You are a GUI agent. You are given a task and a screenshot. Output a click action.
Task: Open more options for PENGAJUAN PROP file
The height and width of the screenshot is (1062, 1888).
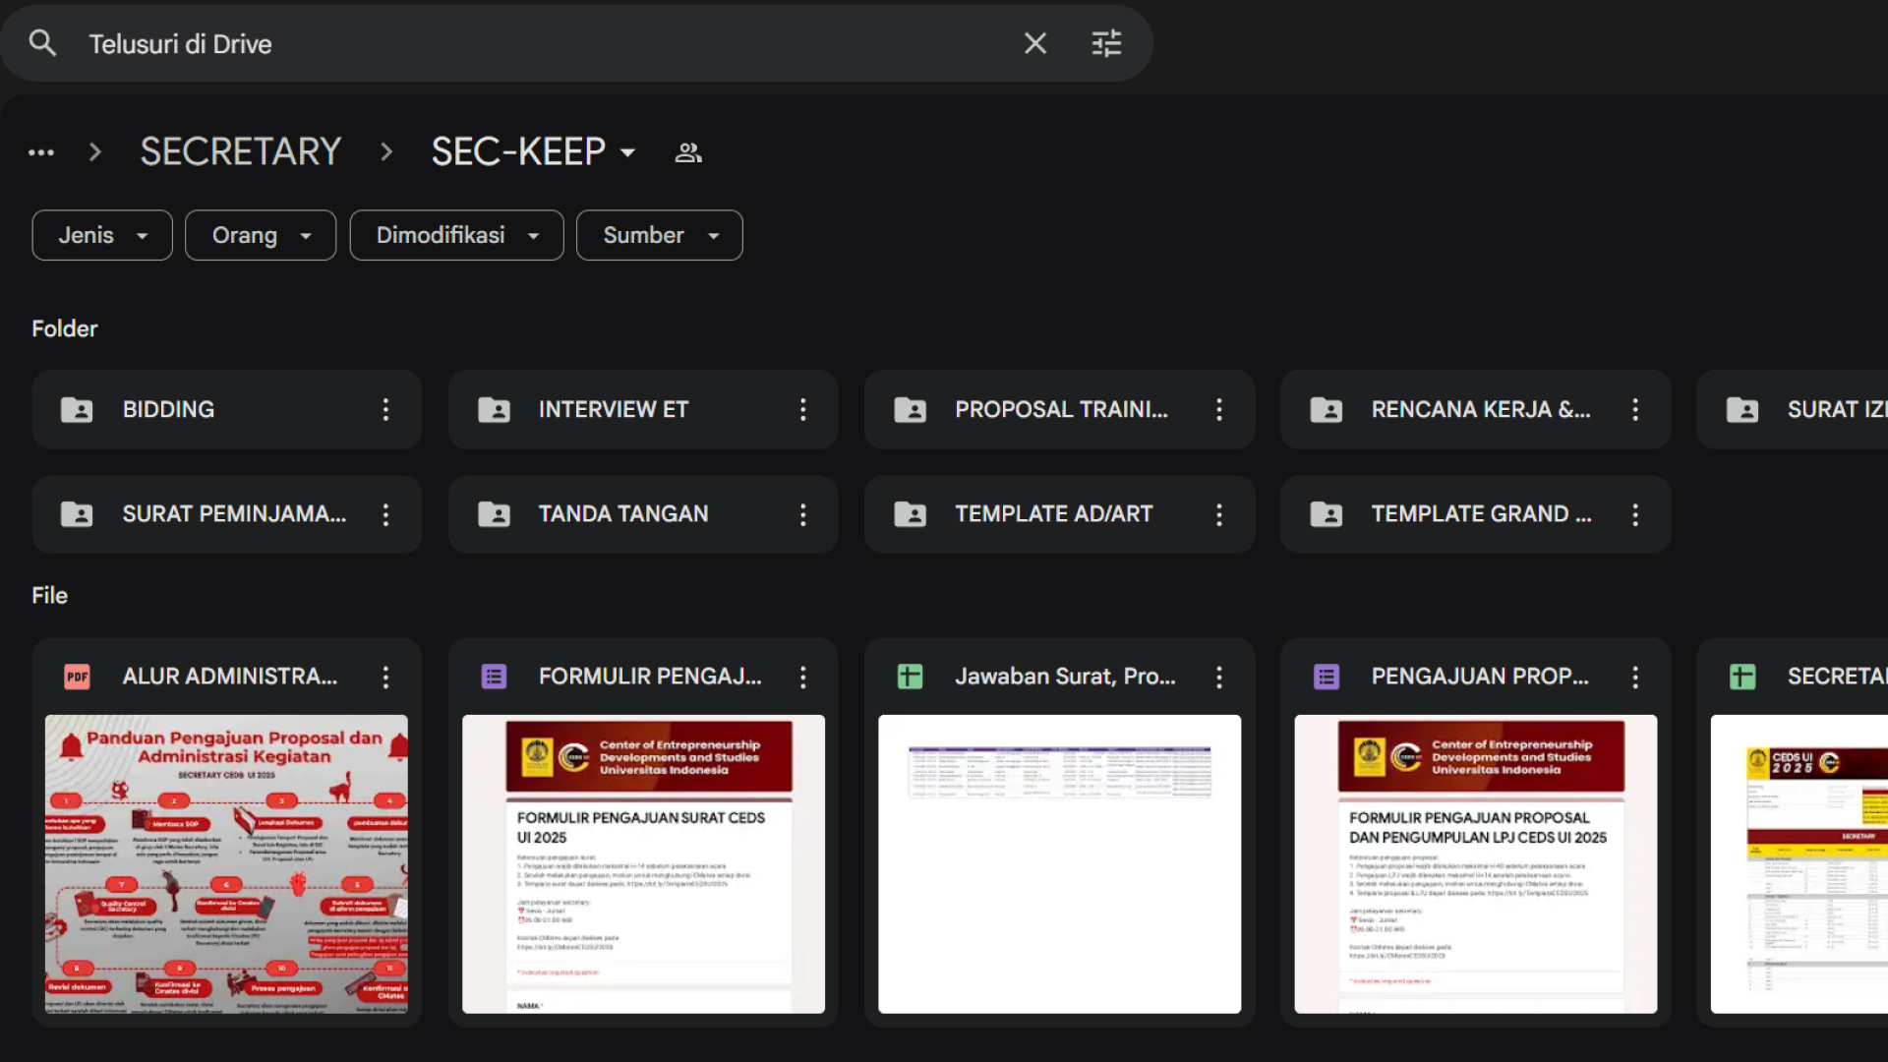point(1635,677)
